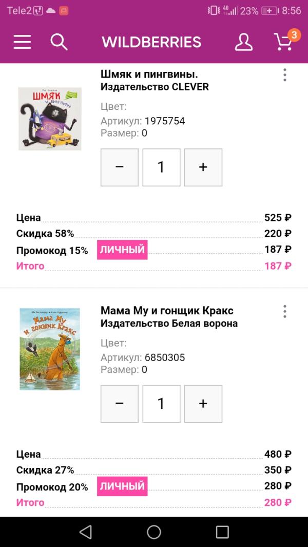Decrease quantity of Мама Му и гонщик Кракс
Screen dimensions: 308x547
120,404
